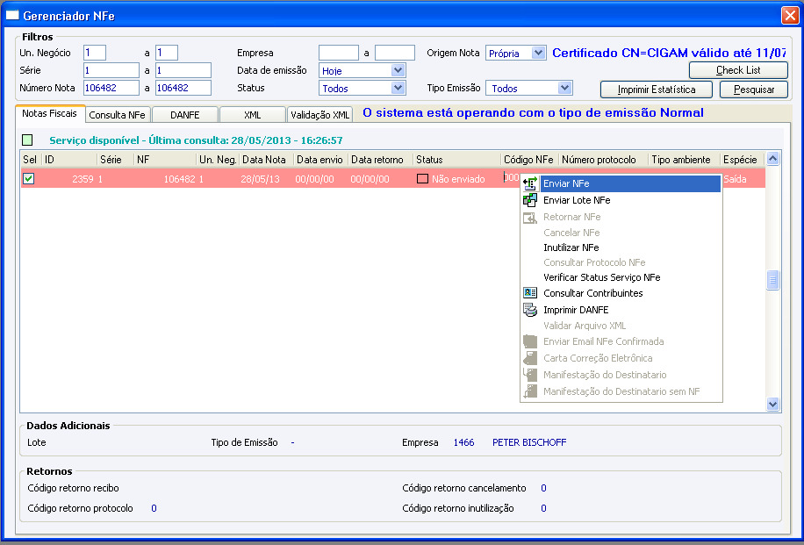Viewport: 804px width, 545px height.
Task: Click the Código NFe column header
Action: (529, 160)
